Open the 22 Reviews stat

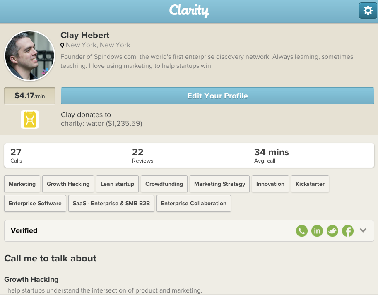coord(189,156)
